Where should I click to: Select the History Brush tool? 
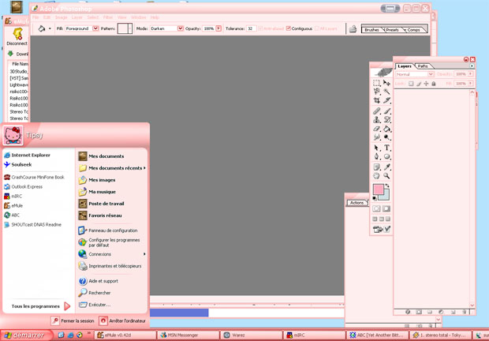tap(386, 120)
